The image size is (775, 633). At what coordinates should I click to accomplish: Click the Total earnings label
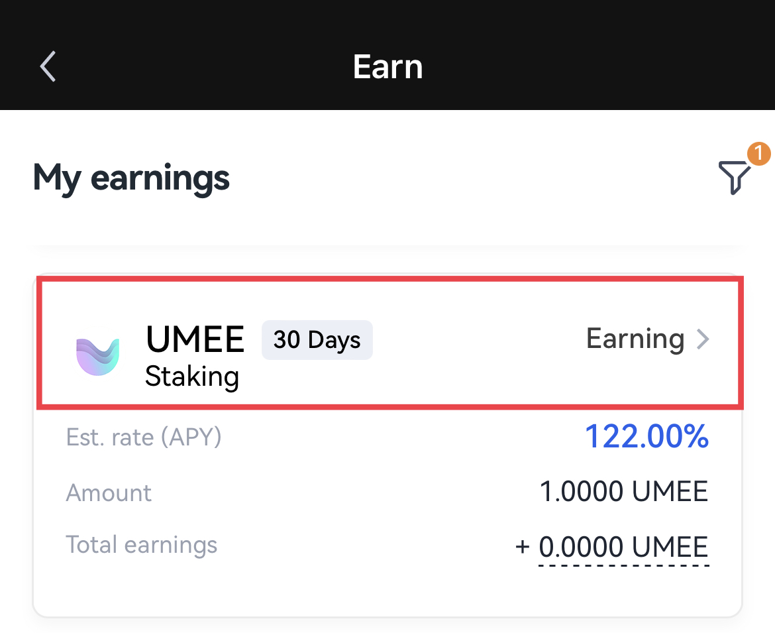point(141,545)
